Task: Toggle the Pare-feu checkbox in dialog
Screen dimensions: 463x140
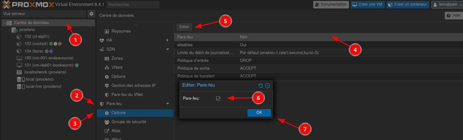Action: [218, 98]
